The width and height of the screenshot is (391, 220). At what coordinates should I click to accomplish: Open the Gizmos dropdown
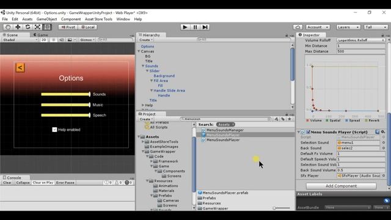(x=87, y=40)
